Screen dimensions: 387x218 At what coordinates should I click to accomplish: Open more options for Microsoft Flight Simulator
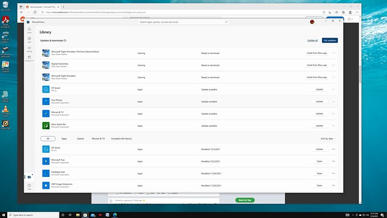[x=334, y=78]
